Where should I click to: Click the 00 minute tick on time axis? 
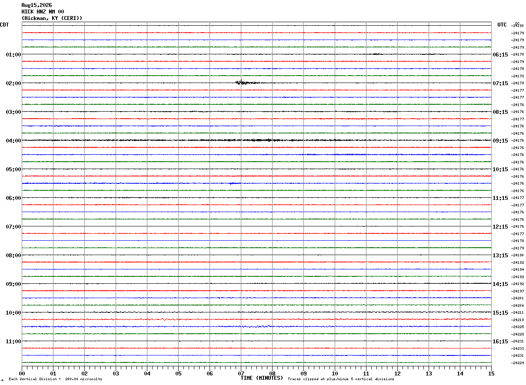[x=22, y=373]
